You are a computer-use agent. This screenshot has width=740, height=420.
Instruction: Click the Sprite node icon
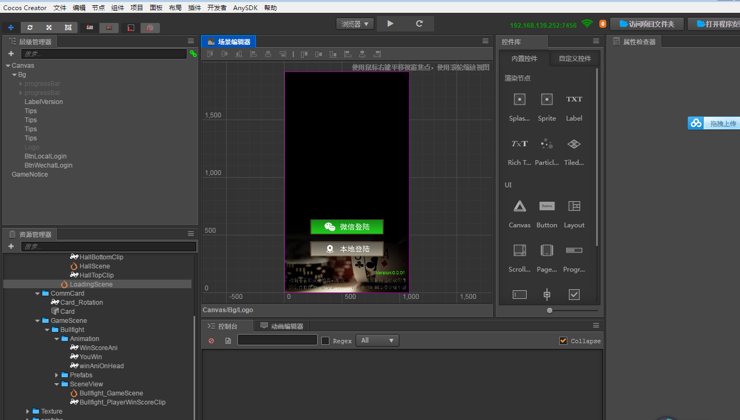[546, 100]
